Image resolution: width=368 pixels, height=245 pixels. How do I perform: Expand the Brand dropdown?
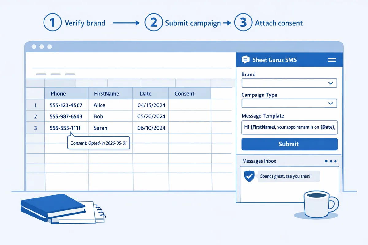coord(289,83)
